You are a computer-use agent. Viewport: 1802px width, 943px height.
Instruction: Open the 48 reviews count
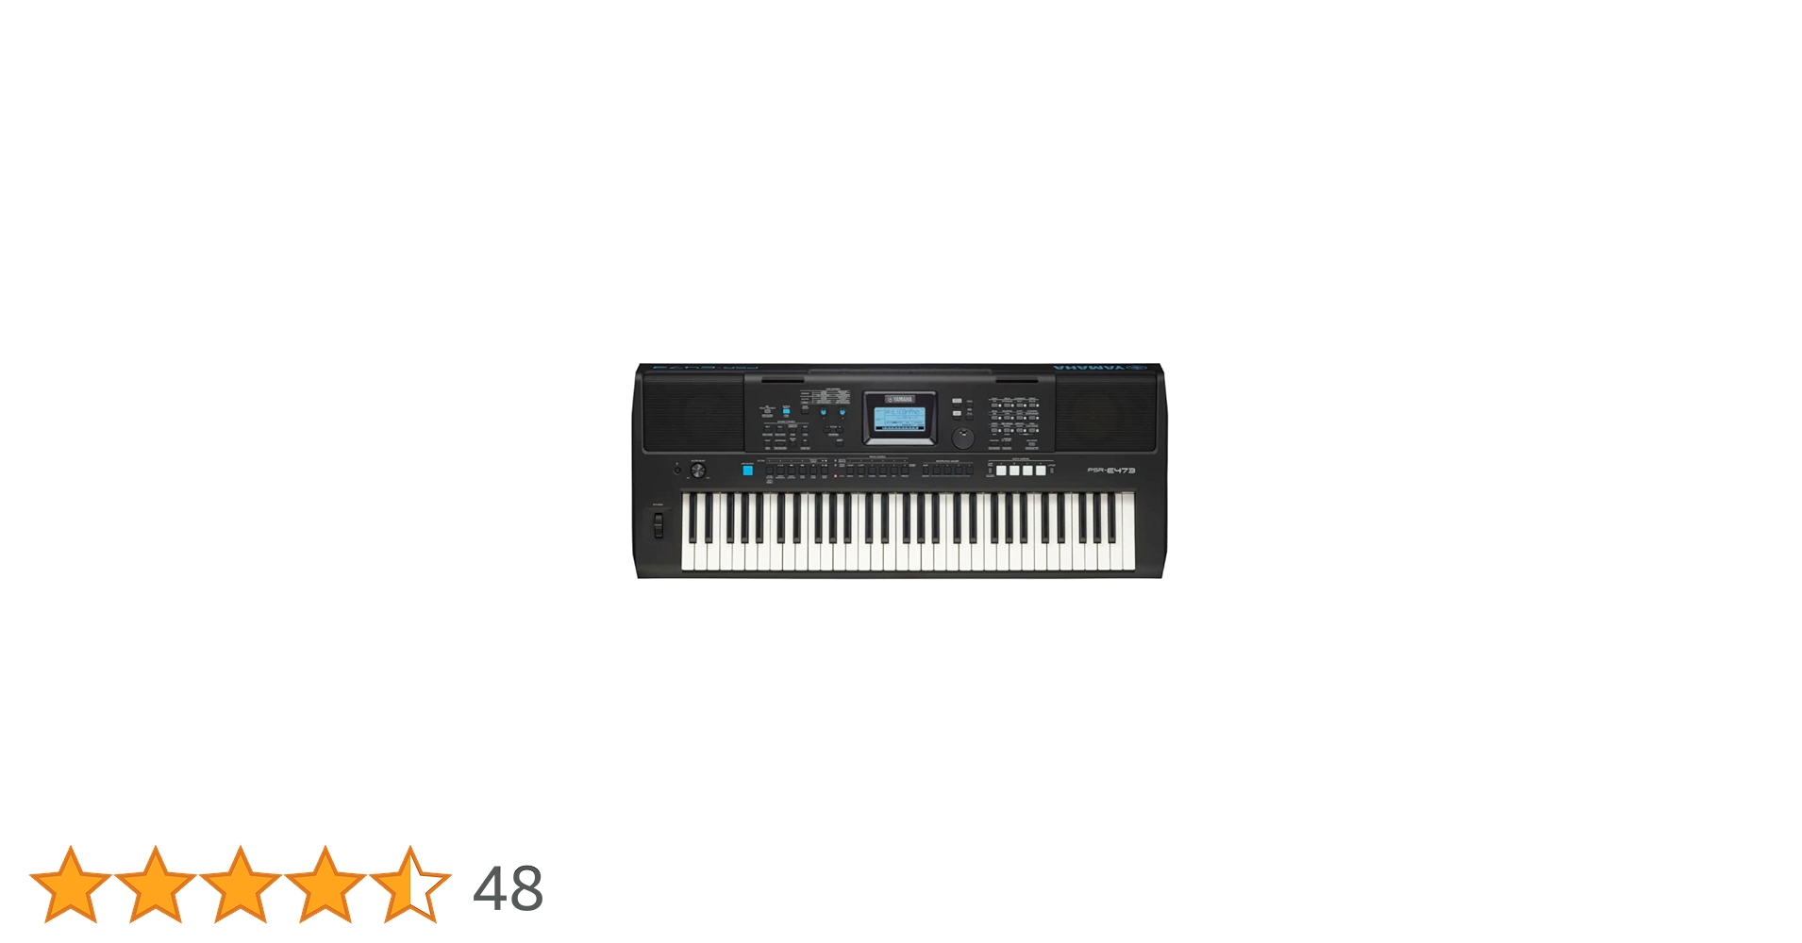(509, 888)
